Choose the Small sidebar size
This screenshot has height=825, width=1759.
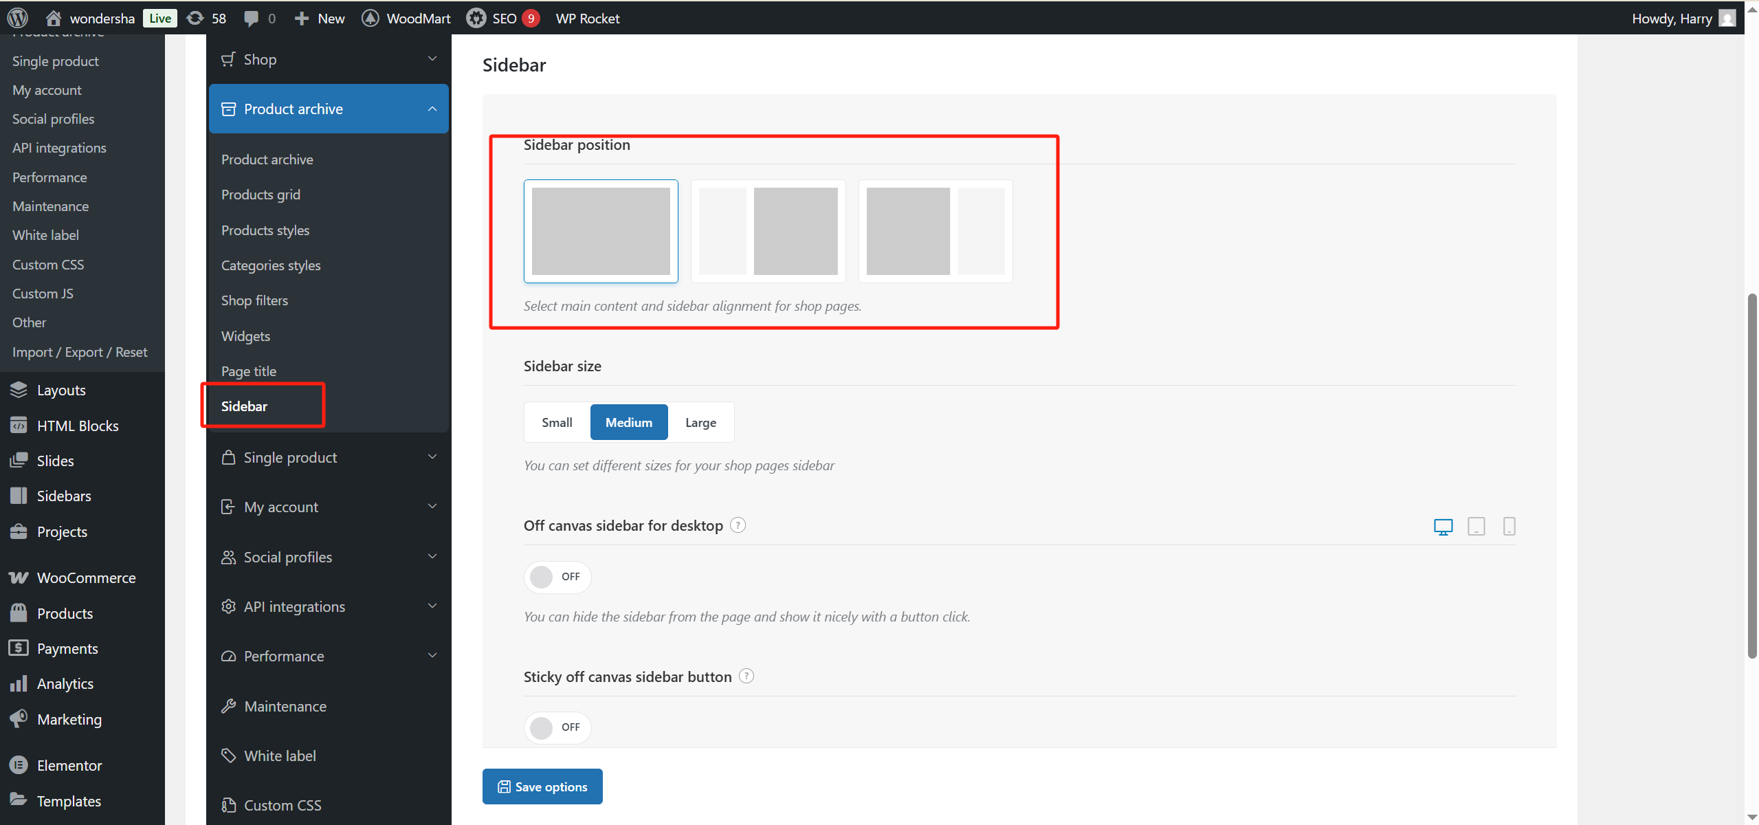pos(557,422)
